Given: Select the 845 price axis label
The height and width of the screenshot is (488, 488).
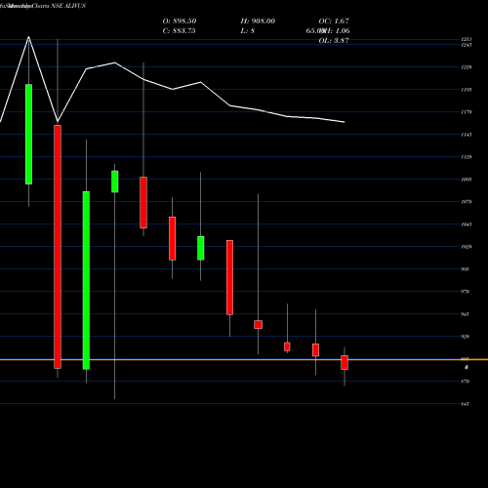Looking at the screenshot, I should click(466, 404).
